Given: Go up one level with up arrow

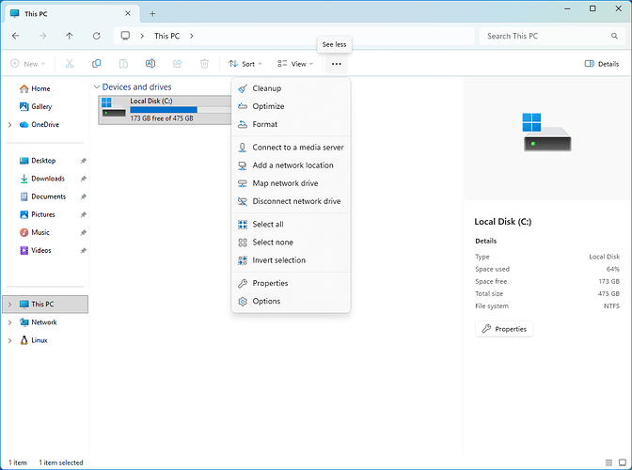Looking at the screenshot, I should 70,36.
